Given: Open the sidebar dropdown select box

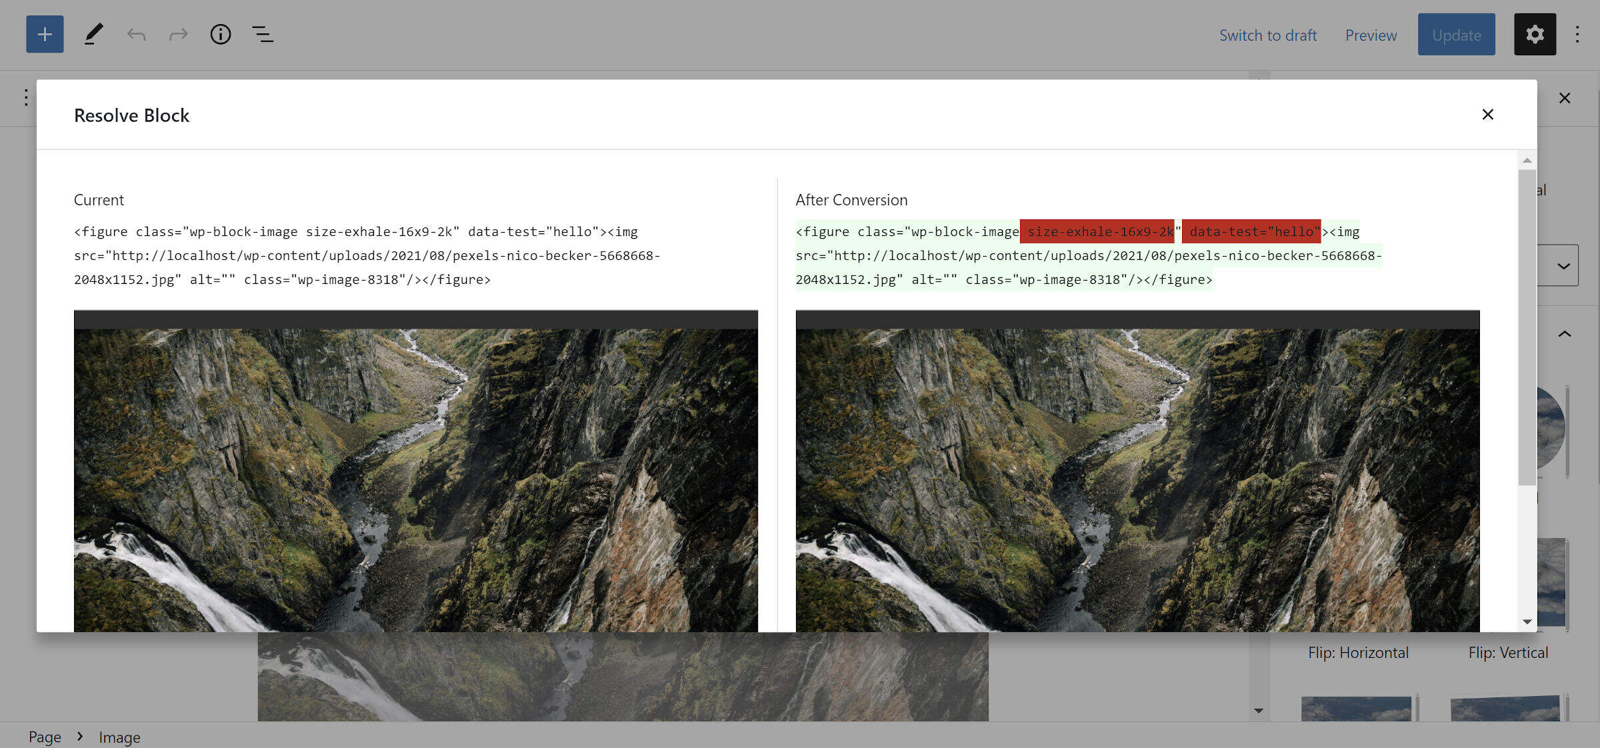Looking at the screenshot, I should [x=1559, y=265].
